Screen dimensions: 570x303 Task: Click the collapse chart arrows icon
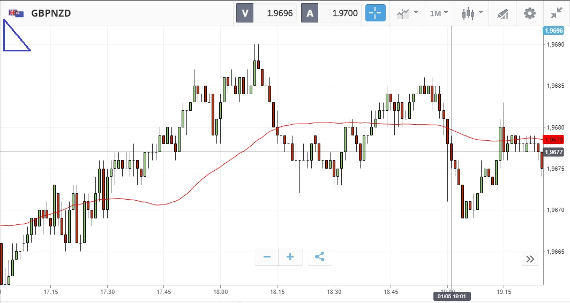coord(557,13)
